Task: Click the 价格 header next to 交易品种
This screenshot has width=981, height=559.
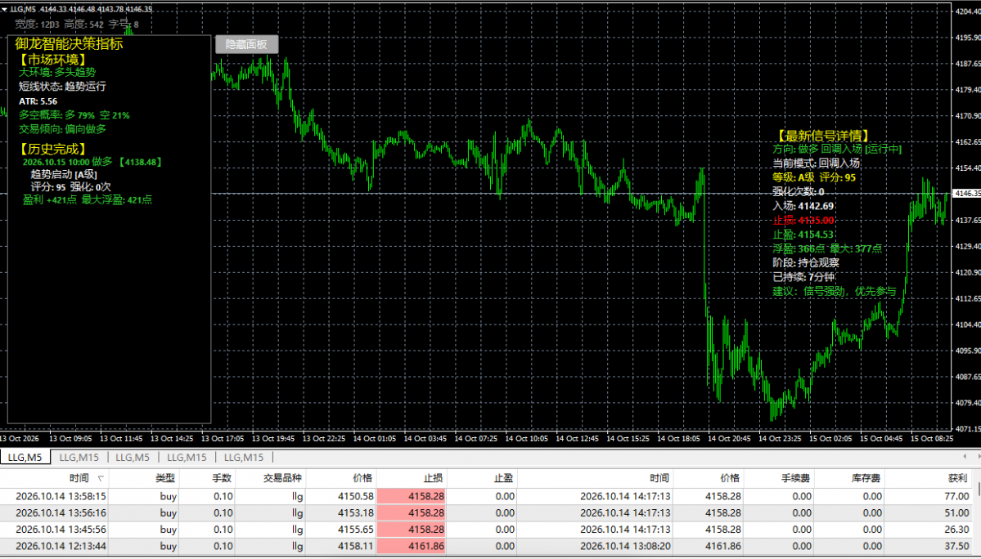Action: point(363,478)
